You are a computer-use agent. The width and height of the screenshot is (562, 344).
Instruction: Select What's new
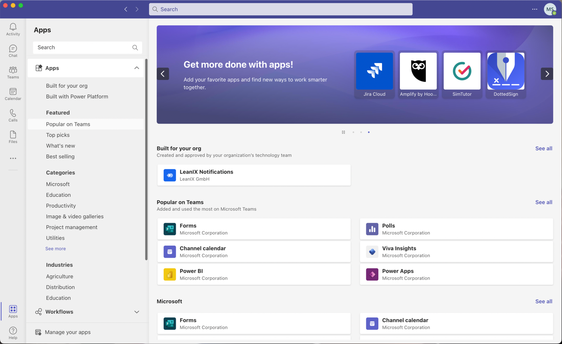click(60, 146)
